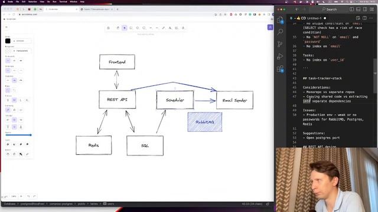Select the Scheduler box on canvas

point(175,100)
